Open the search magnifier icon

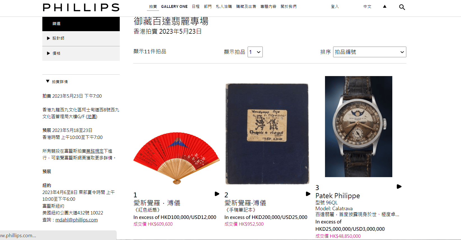pos(402,7)
